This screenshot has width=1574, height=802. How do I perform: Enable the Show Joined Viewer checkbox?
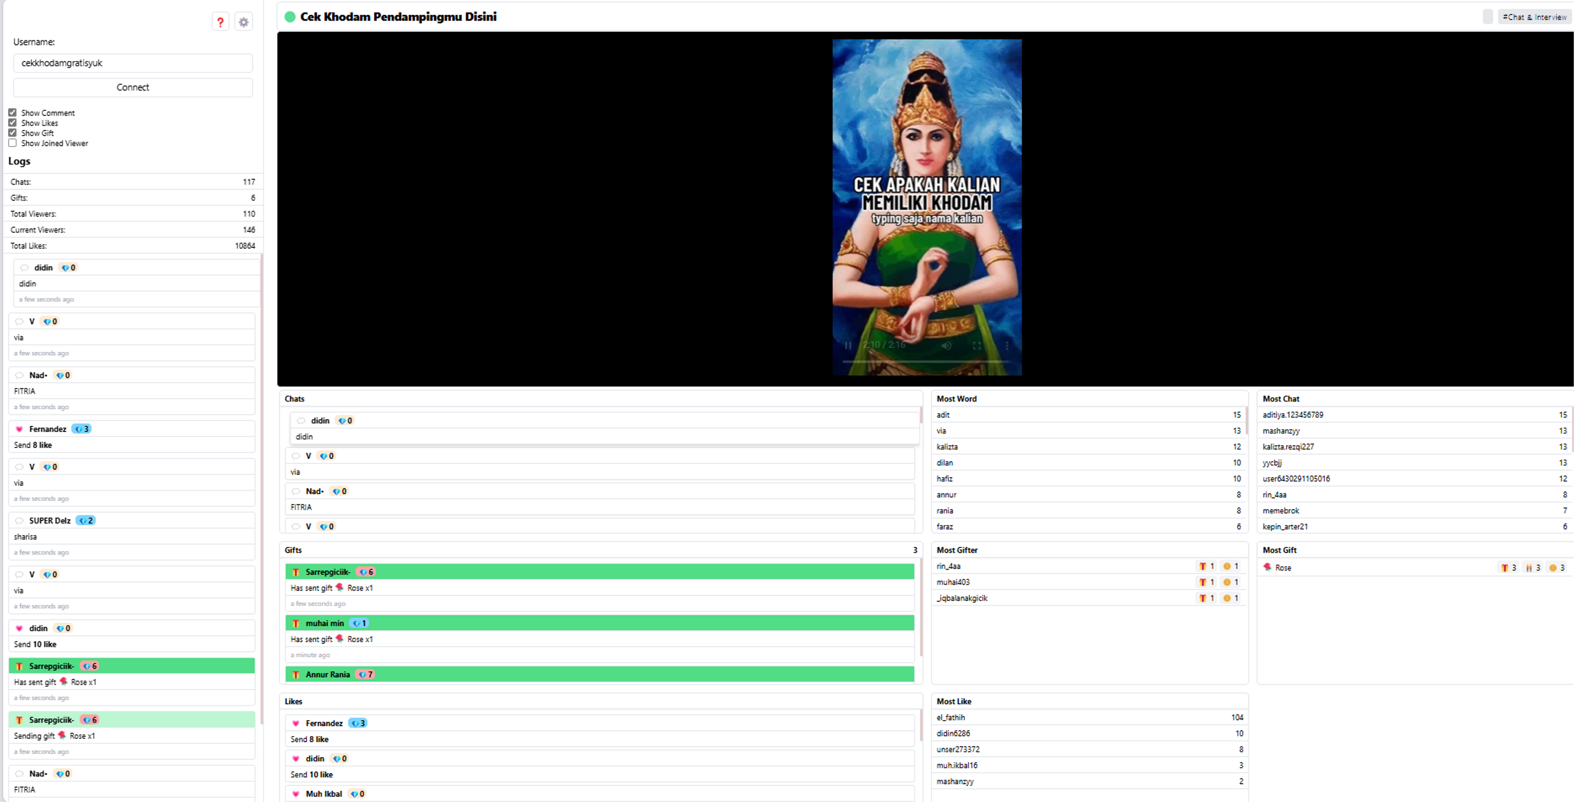tap(12, 143)
